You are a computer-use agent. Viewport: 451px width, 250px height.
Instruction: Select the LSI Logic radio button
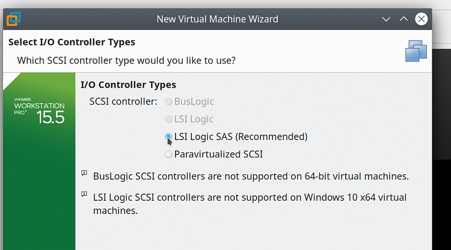tap(168, 119)
